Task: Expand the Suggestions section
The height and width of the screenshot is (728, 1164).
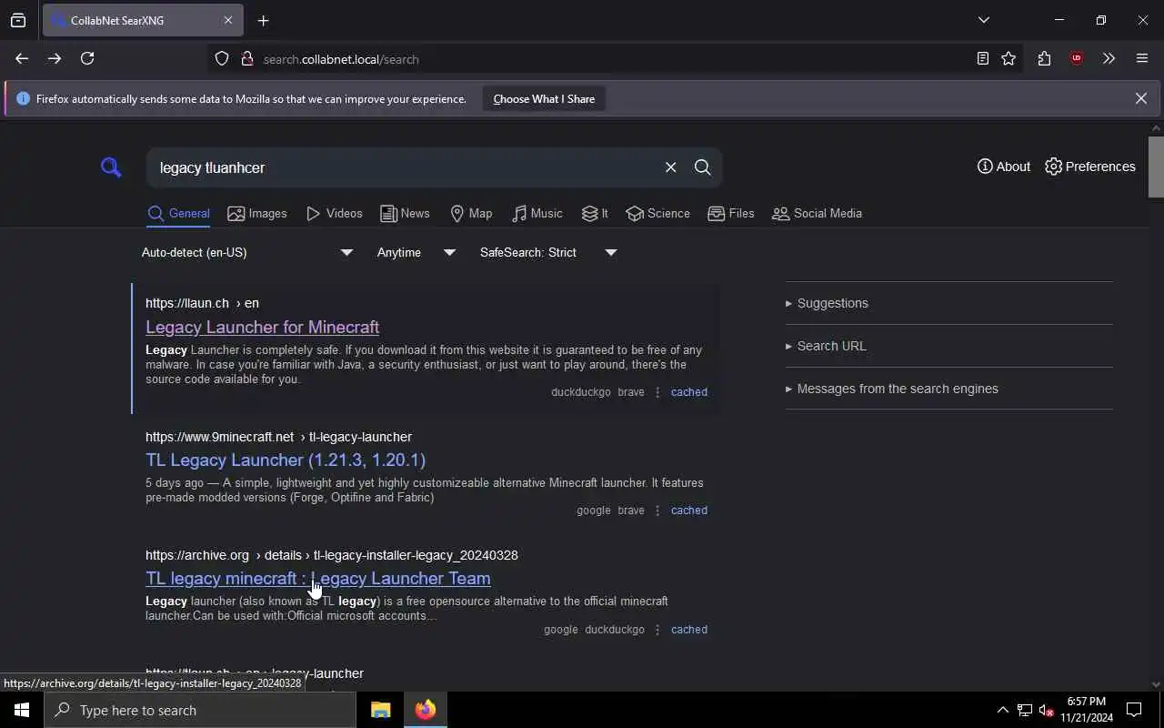Action: 827,303
